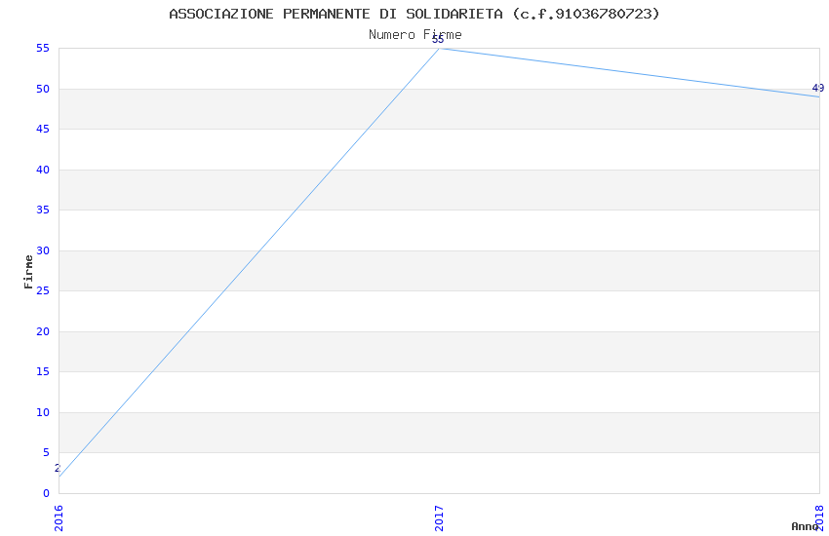The height and width of the screenshot is (536, 829).
Task: Click the Firme y-axis title
Action: (28, 272)
